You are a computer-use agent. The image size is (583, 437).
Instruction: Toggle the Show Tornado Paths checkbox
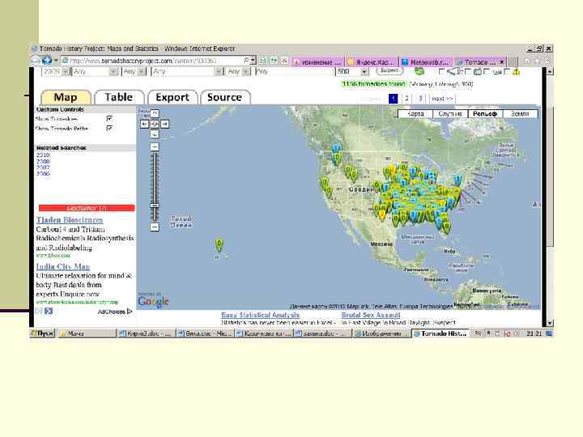point(109,128)
